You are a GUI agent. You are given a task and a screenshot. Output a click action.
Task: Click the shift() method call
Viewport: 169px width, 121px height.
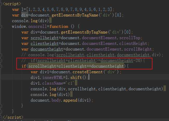78,78
